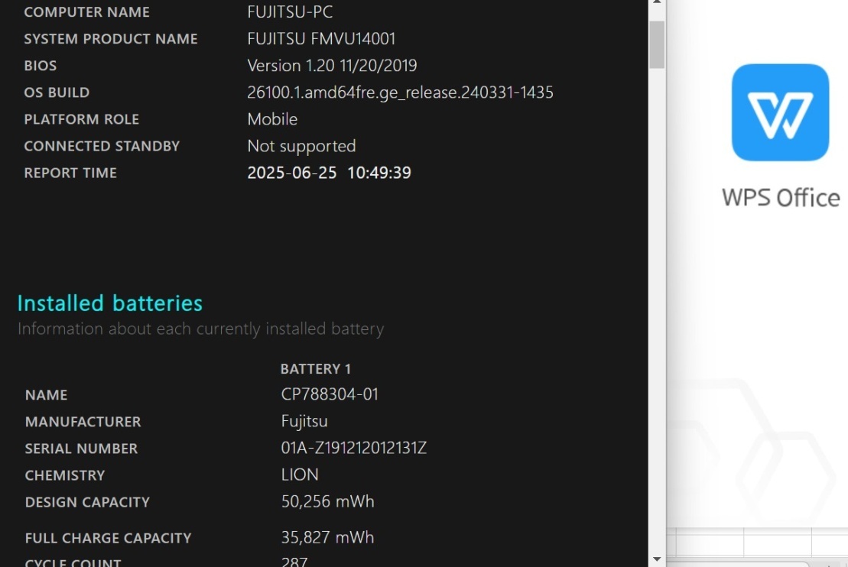Click the scrollbar down arrow of battery report

pos(657,559)
